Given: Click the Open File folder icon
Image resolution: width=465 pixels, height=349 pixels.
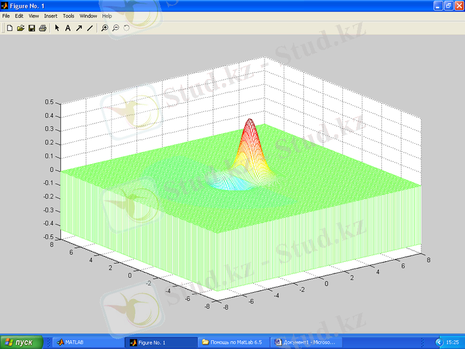Looking at the screenshot, I should click(21, 27).
